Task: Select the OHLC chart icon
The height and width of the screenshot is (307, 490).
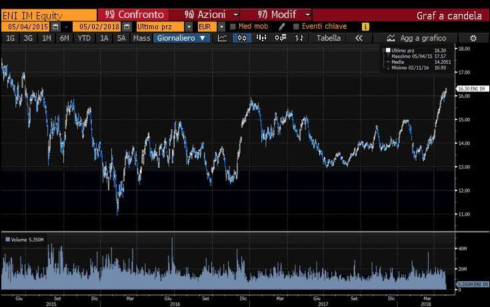Action: [299, 38]
